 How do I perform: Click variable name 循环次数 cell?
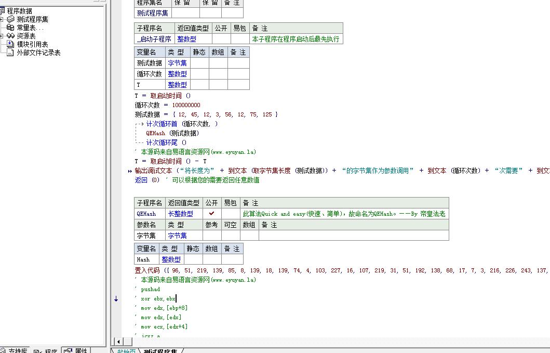pos(150,74)
